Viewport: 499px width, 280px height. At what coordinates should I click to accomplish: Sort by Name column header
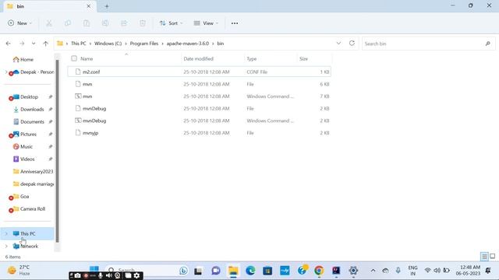pyautogui.click(x=87, y=59)
